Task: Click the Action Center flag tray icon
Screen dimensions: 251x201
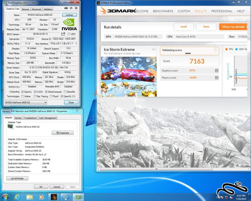Action: 222,197
